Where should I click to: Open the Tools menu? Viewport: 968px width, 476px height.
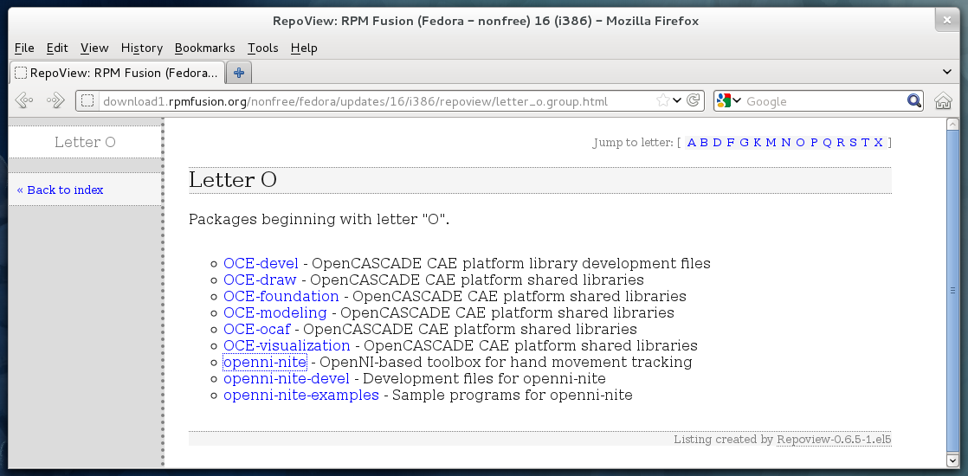click(263, 48)
